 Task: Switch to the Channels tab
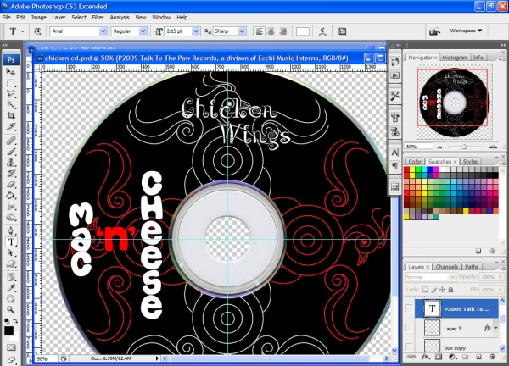(447, 267)
